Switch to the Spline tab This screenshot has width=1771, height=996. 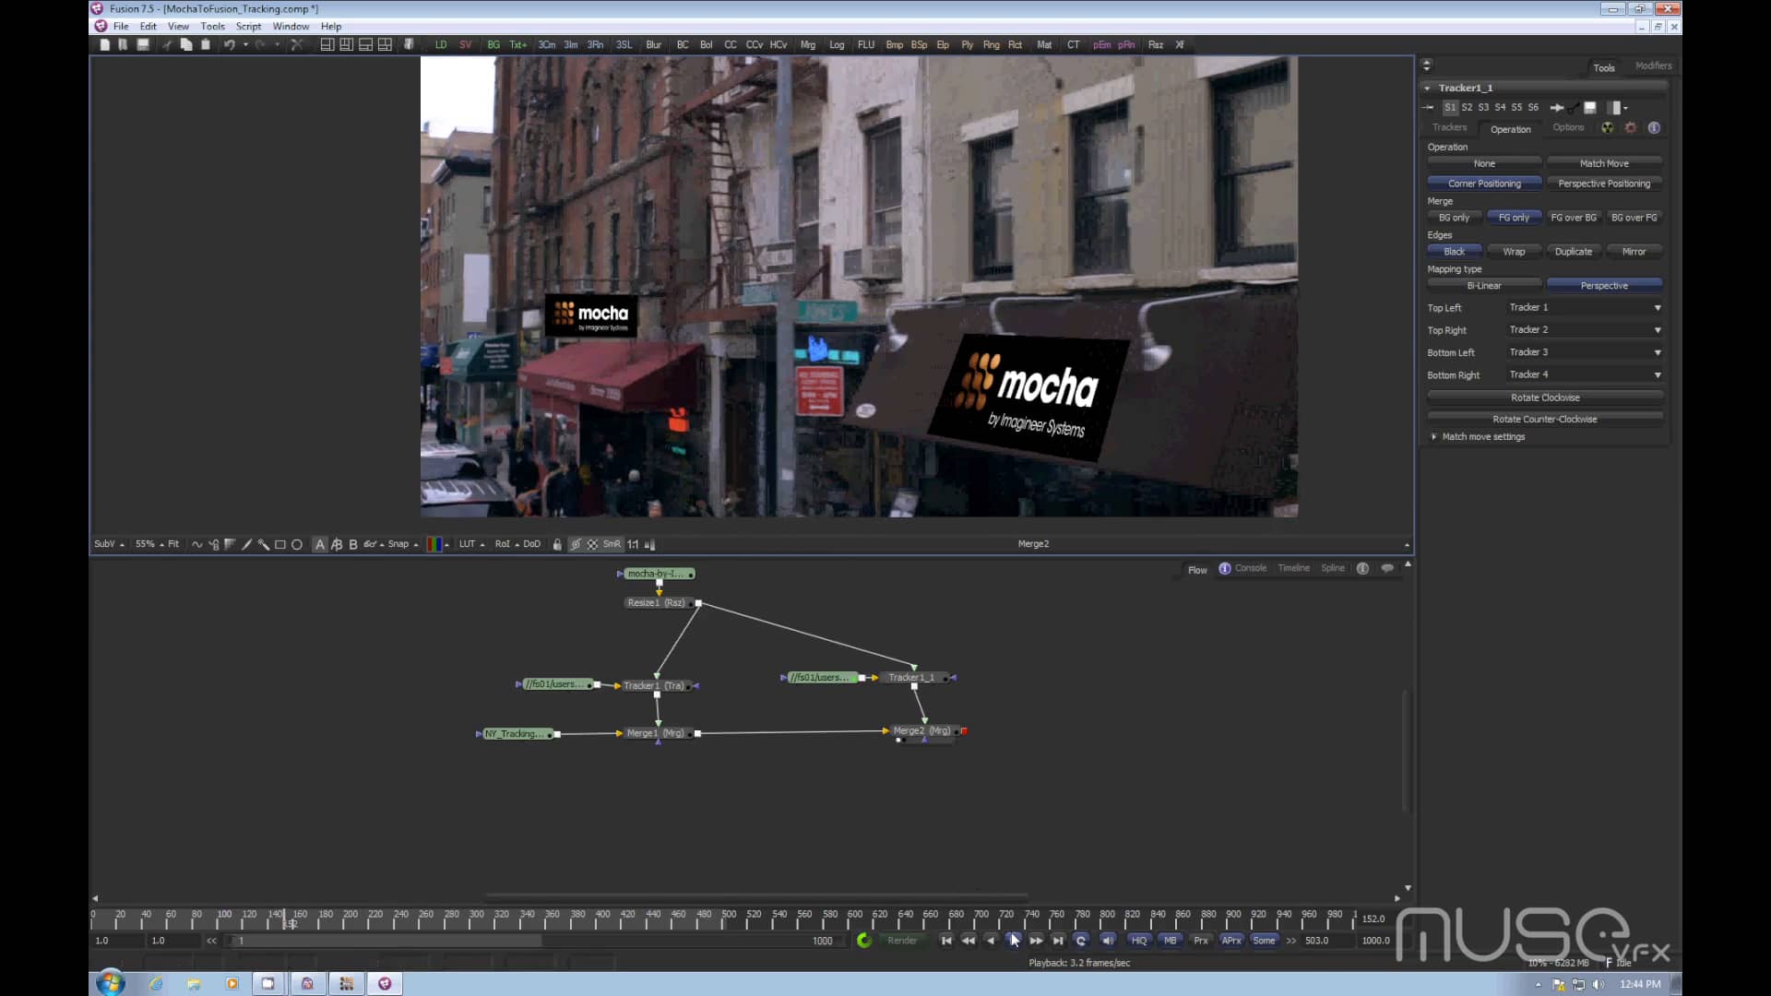pos(1332,568)
